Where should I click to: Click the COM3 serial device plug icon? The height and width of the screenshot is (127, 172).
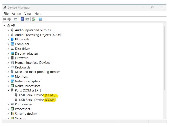click(x=16, y=95)
